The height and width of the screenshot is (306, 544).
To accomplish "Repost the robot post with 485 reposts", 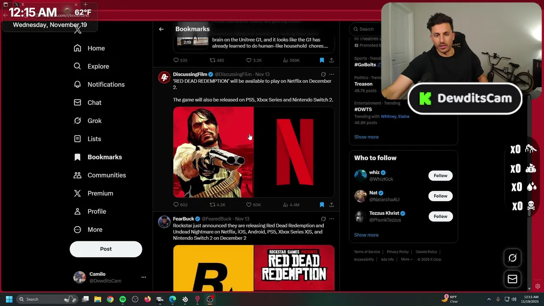I will 217,60.
